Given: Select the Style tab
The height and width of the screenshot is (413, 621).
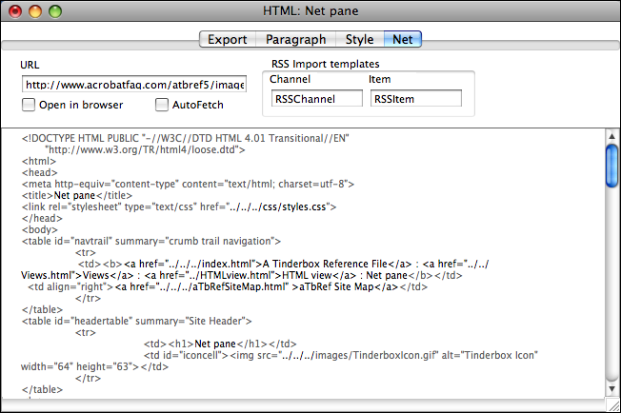Looking at the screenshot, I should (x=360, y=39).
